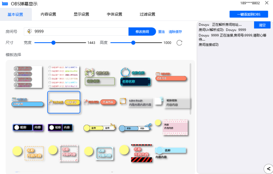Select the pink lace-border 名称 template
The height and width of the screenshot is (174, 273).
(x=63, y=153)
